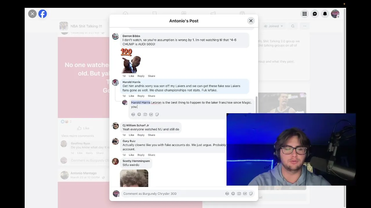Switch commenting identity next to bottom comment box
Image resolution: width=371 pixels, height=208 pixels.
[x=116, y=194]
